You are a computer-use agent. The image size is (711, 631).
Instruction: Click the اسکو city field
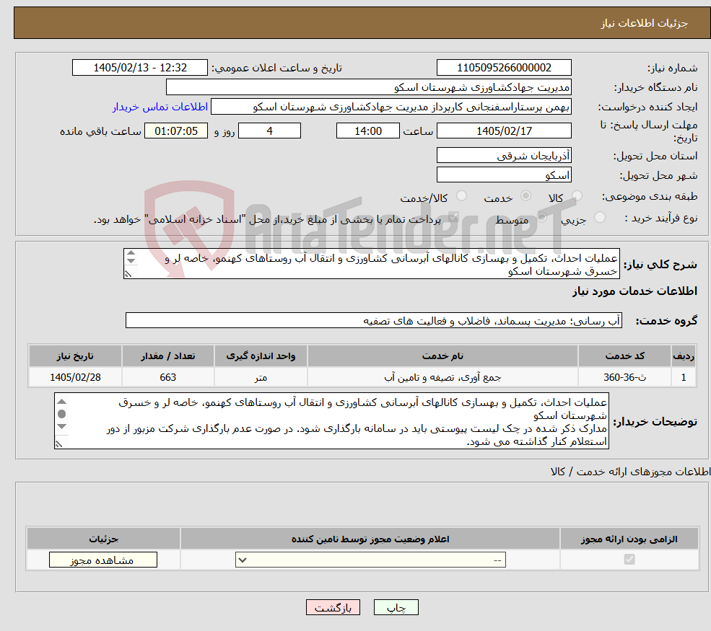[x=504, y=175]
